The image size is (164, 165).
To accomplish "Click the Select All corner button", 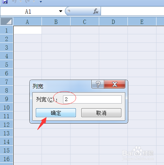I will (6, 21).
